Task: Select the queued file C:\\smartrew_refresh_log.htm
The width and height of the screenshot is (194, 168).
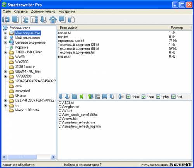Action: click(x=80, y=126)
